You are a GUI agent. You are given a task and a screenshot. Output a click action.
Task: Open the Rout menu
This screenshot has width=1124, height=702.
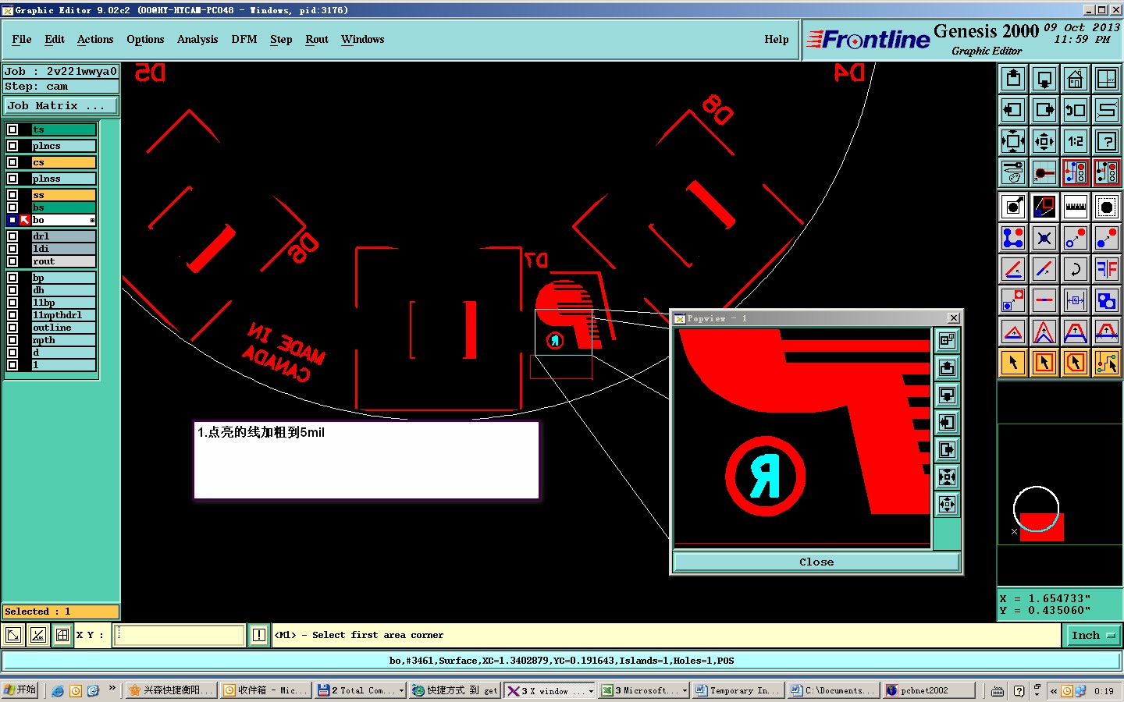tap(317, 39)
